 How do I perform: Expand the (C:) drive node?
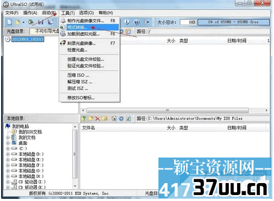[8, 148]
